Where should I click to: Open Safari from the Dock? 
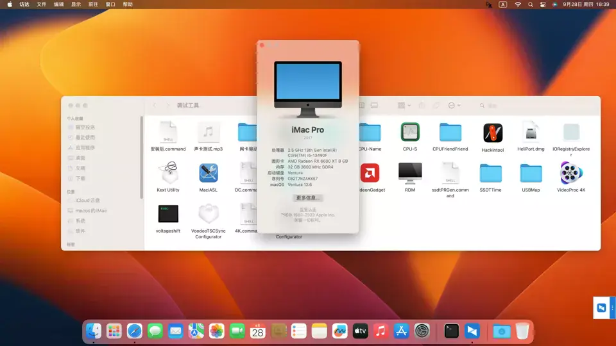134,331
